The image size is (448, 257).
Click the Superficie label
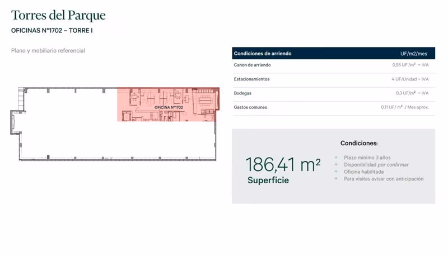(x=268, y=180)
